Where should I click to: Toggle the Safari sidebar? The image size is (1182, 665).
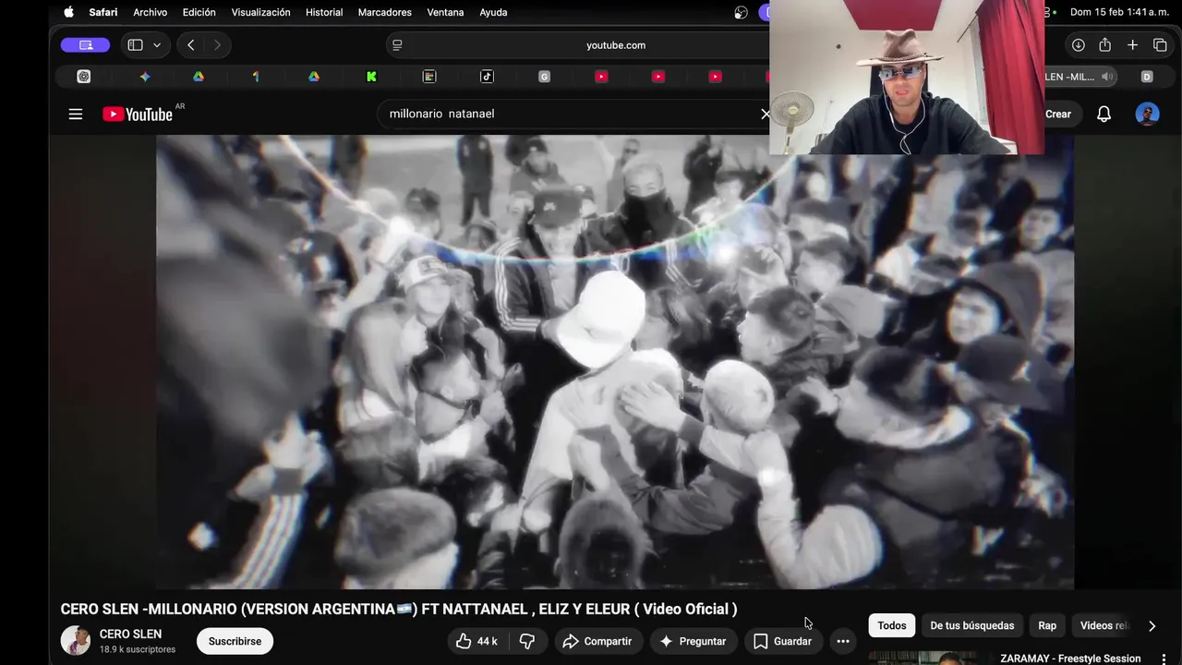pyautogui.click(x=135, y=44)
